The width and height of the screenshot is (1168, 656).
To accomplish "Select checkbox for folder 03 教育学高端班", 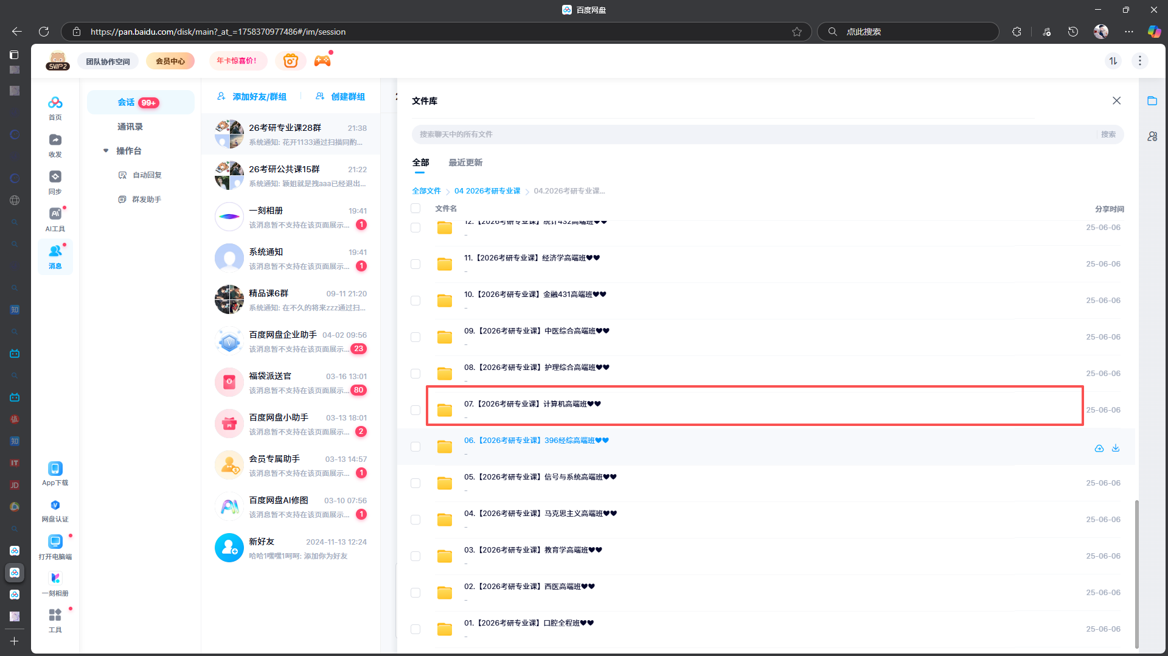I will pyautogui.click(x=415, y=556).
